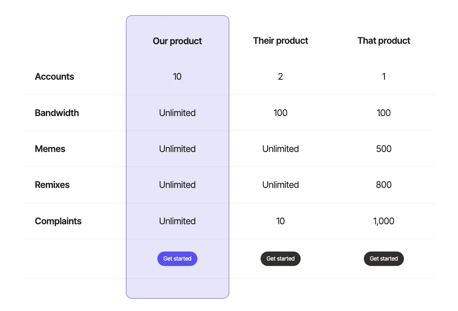Click the 'Get started' button under That product
The height and width of the screenshot is (311, 458).
coord(384,259)
